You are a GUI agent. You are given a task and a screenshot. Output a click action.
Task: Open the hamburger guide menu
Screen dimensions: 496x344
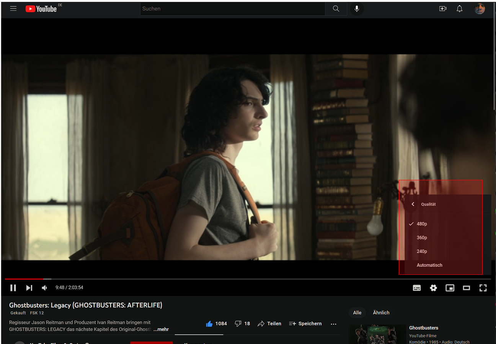pos(13,8)
